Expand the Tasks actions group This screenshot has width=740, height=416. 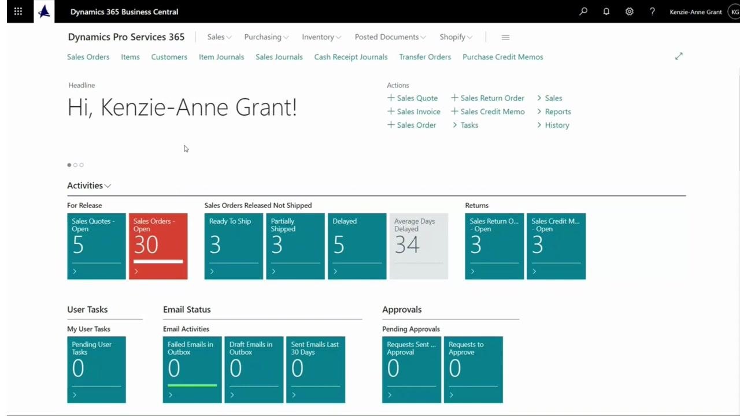tap(465, 125)
